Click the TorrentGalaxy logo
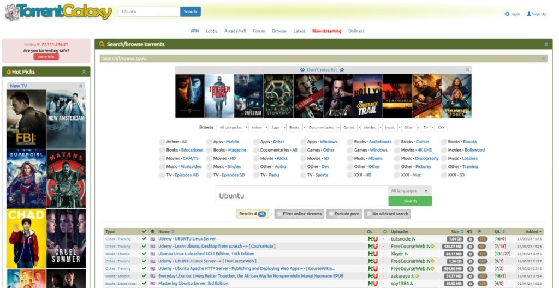 [x=58, y=12]
